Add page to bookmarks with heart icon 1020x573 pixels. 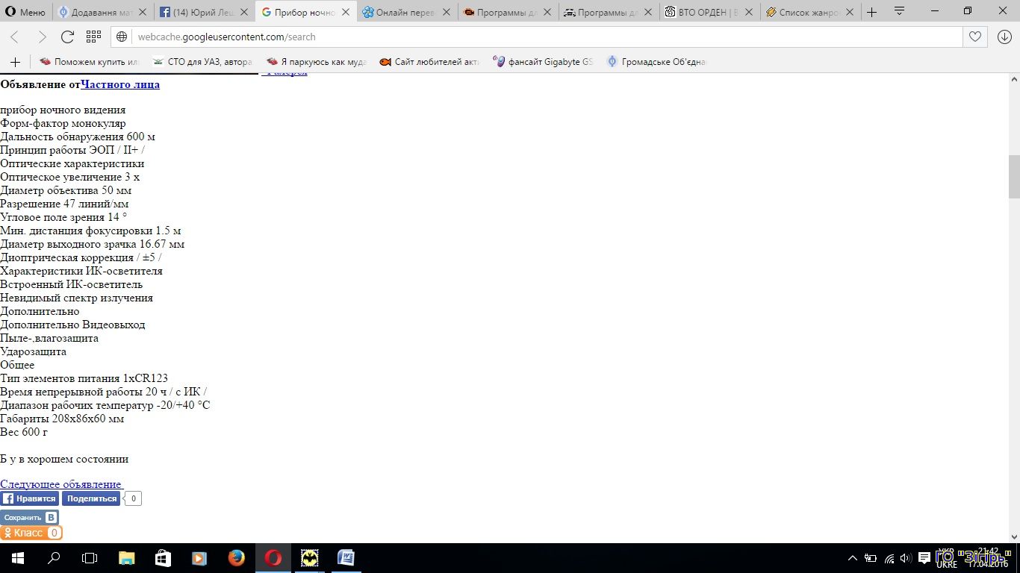pos(974,37)
